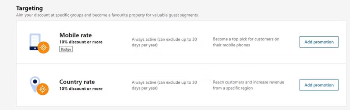This screenshot has height=110, width=350.
Task: Click the 'Aim your discount at specific groups' subtitle
Action: pyautogui.click(x=107, y=15)
